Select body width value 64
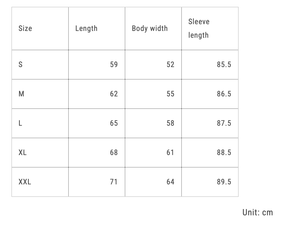This screenshot has height=227, width=287. click(170, 182)
